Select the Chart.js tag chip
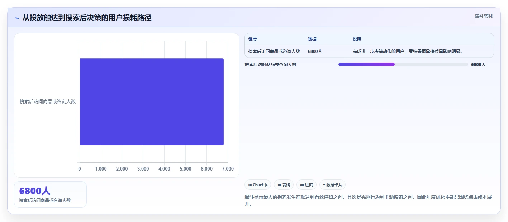The width and height of the screenshot is (508, 222). tap(258, 185)
